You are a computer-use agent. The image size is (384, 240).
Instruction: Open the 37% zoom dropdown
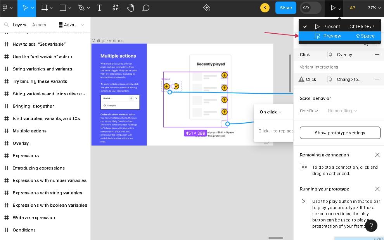coord(374,8)
